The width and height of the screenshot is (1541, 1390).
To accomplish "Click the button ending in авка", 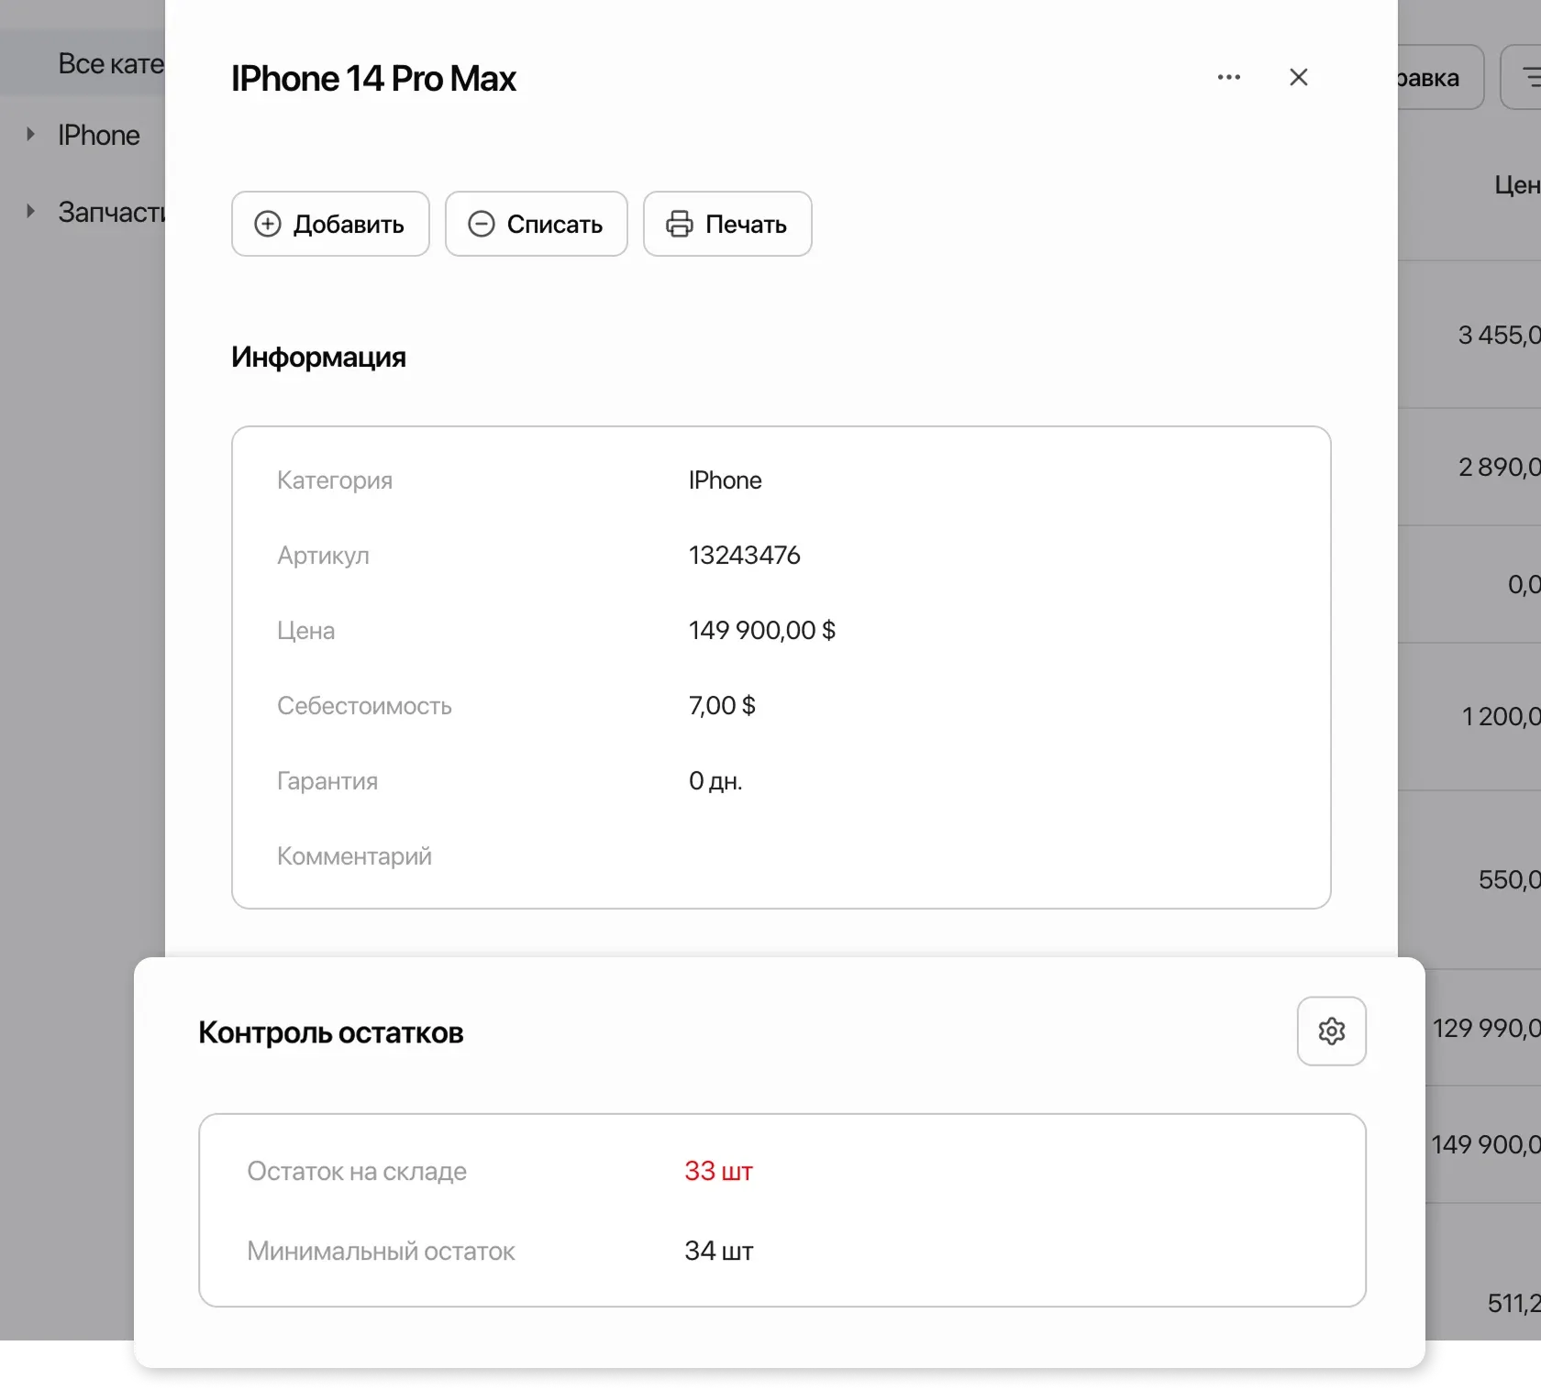I will [x=1428, y=77].
